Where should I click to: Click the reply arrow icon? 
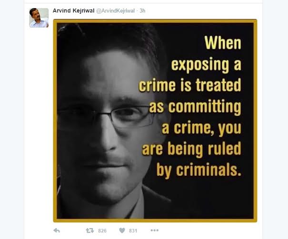[57, 230]
